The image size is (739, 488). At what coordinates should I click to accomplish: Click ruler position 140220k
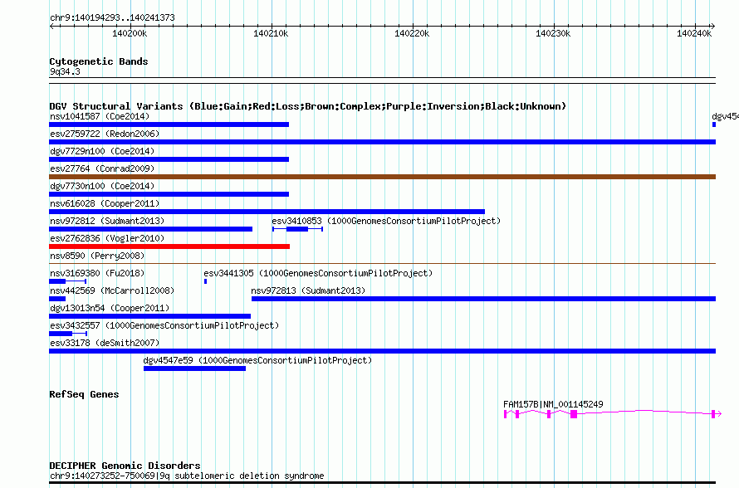(x=412, y=33)
